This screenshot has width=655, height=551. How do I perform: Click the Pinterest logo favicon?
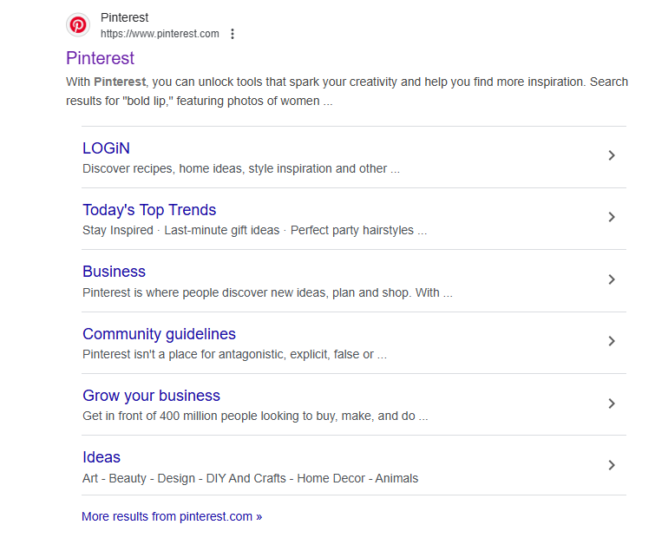click(78, 25)
